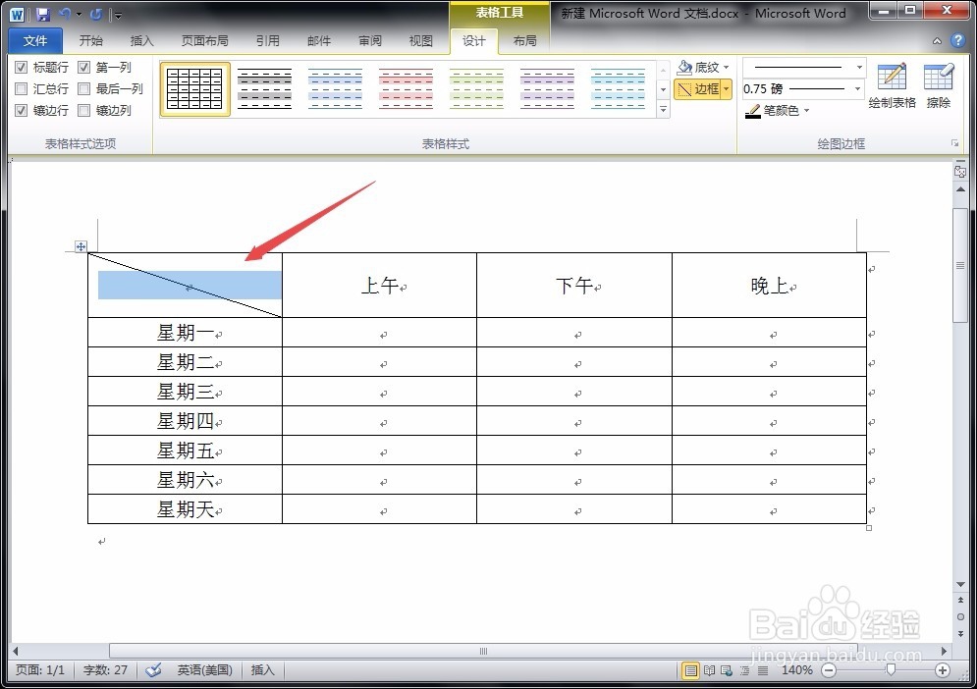Show next row of table styles gallery
977x689 pixels.
coord(664,89)
